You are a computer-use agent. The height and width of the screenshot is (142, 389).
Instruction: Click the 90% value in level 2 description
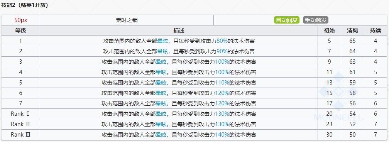tap(222, 51)
